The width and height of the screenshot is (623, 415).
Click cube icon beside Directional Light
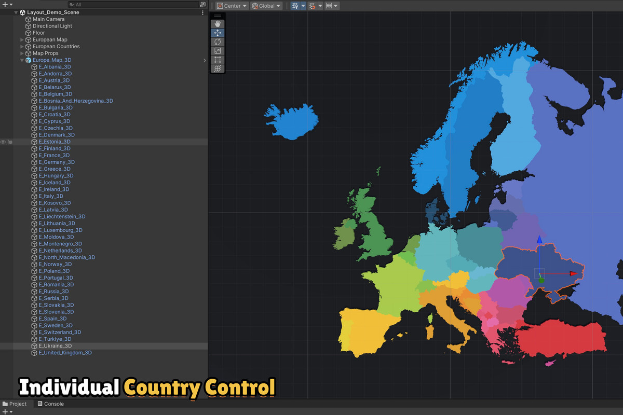pos(29,26)
